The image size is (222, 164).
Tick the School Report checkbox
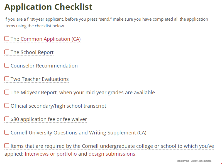(x=7, y=52)
